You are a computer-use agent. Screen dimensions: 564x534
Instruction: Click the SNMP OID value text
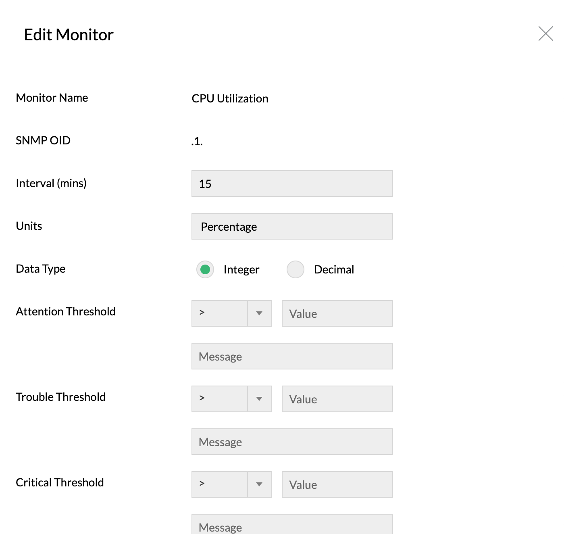click(x=197, y=141)
